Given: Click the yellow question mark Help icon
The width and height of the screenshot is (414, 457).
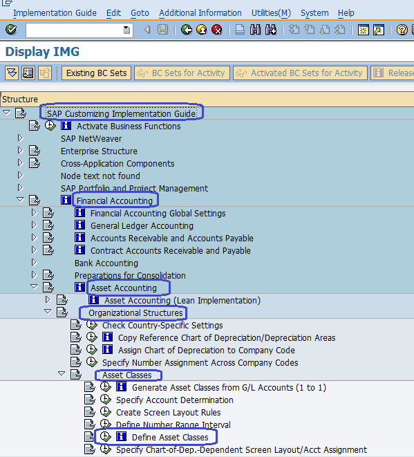Looking at the screenshot, I should [402, 30].
